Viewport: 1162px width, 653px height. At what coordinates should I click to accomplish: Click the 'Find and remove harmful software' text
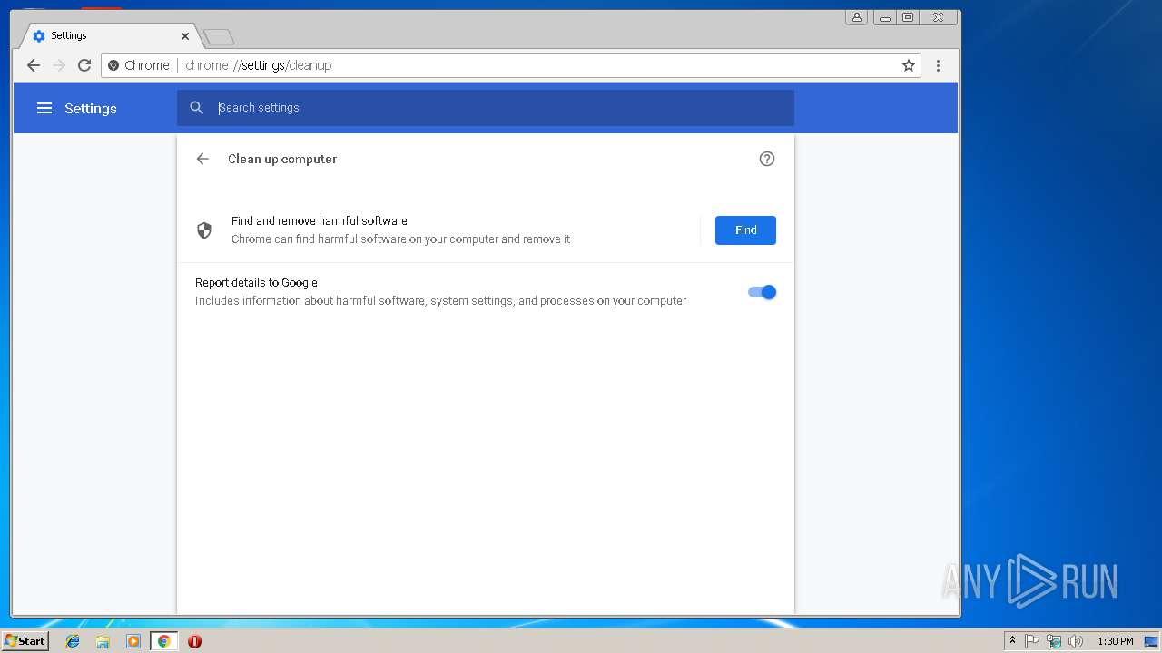click(320, 221)
